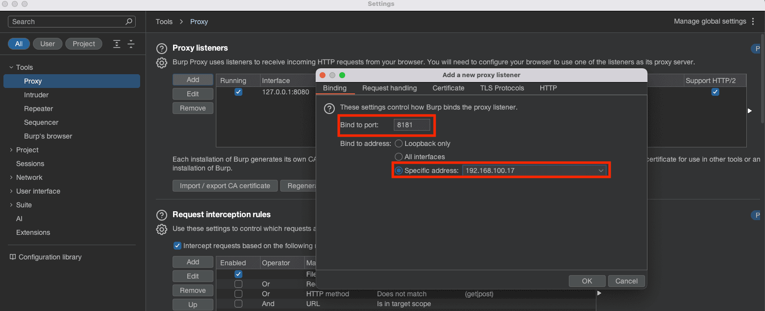Image resolution: width=765 pixels, height=311 pixels.
Task: Open Manage global settings three-dot menu
Action: click(x=752, y=22)
